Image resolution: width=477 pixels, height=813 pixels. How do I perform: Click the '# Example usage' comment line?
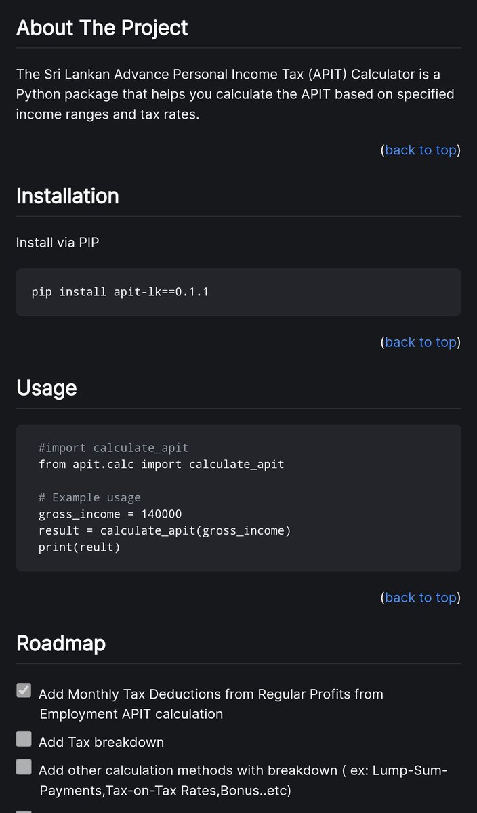click(90, 497)
